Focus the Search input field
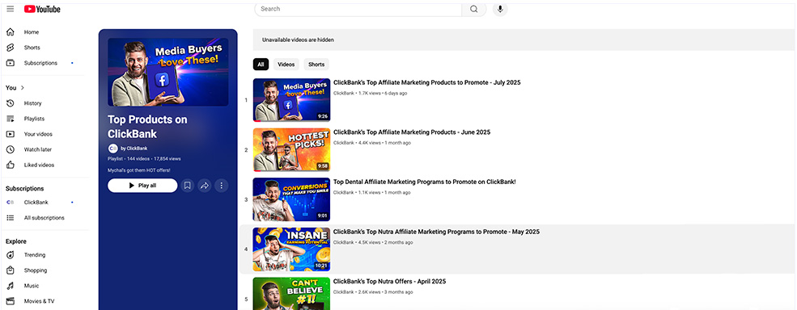This screenshot has height=310, width=797. tap(358, 9)
